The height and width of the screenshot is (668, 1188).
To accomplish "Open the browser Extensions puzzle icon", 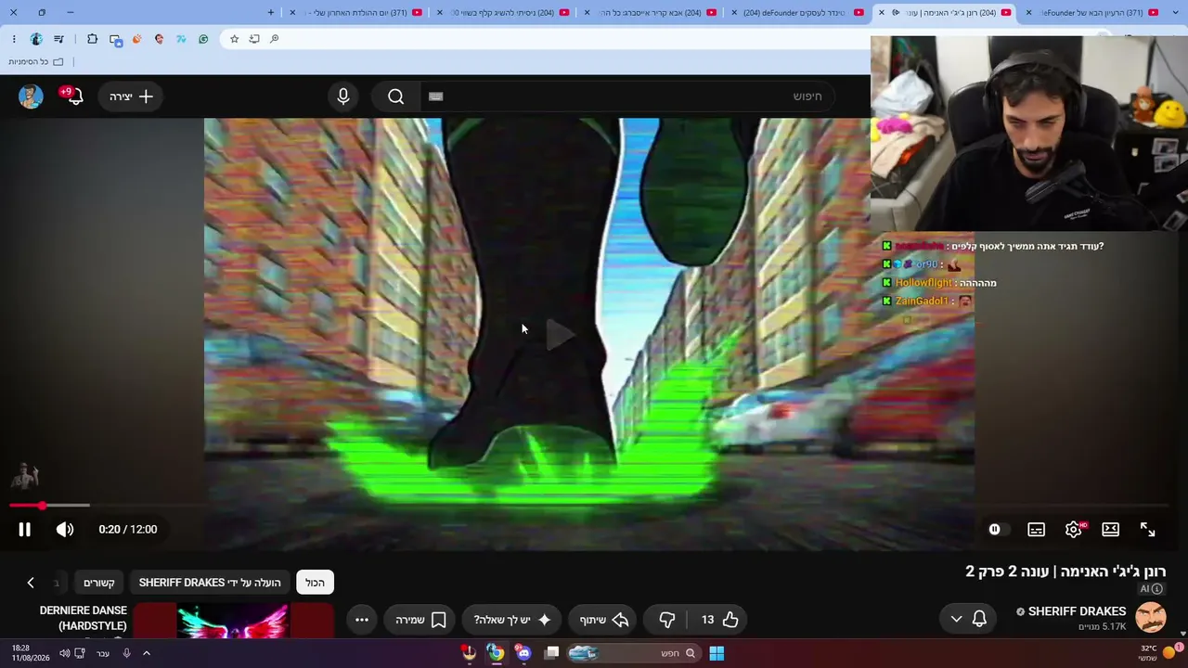I will 92,39.
